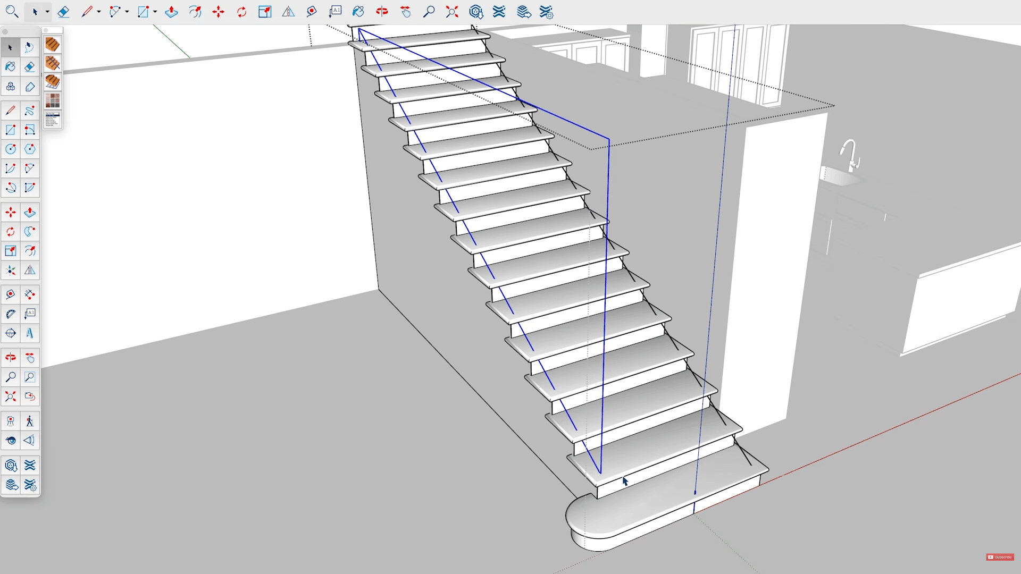Activate the Walk tool
The image size is (1021, 574).
coord(30,421)
